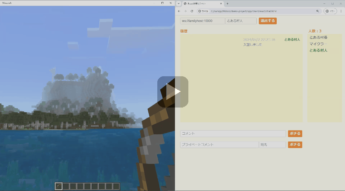Click the address bar URL chat.html
The width and height of the screenshot is (345, 191).
point(244,11)
